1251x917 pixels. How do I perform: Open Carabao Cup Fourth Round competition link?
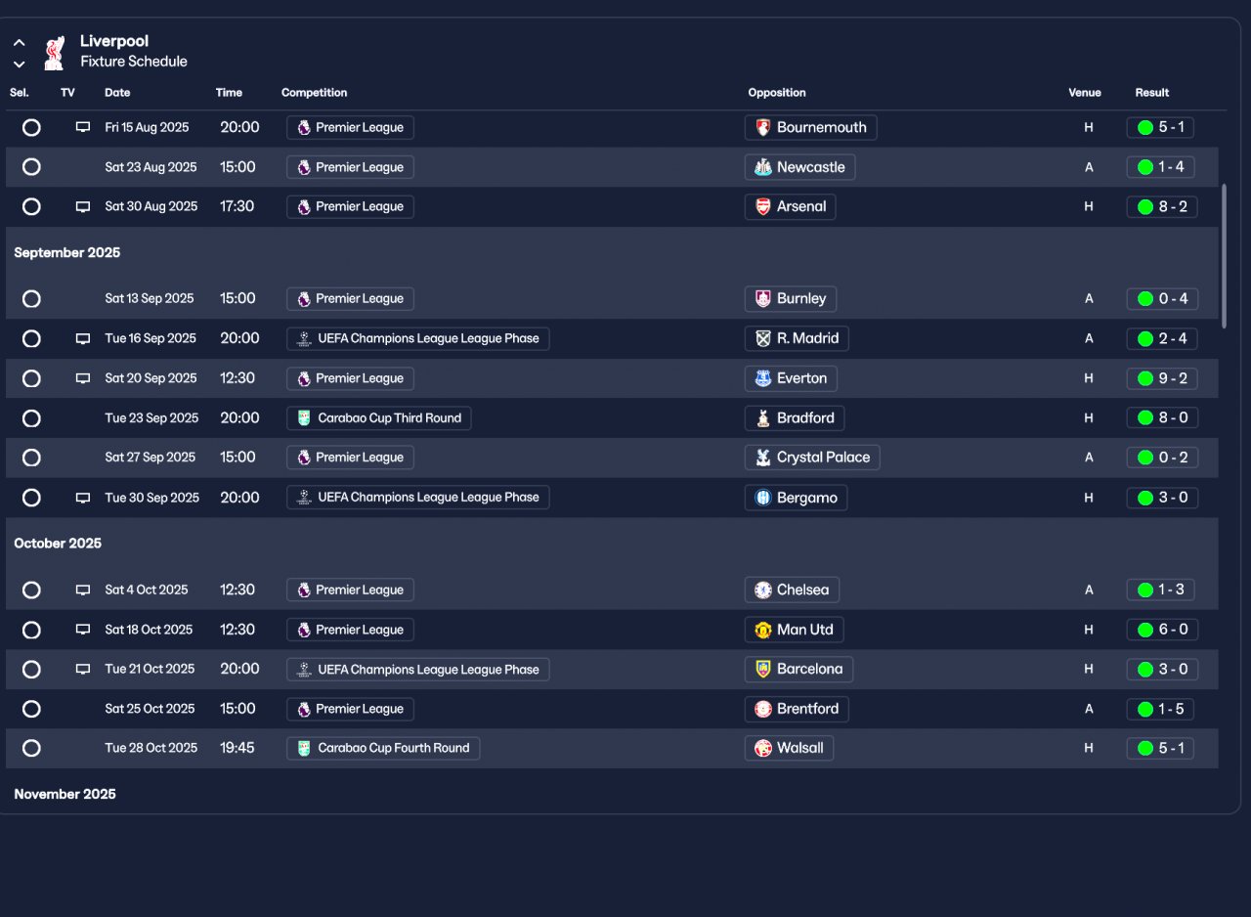[383, 749]
